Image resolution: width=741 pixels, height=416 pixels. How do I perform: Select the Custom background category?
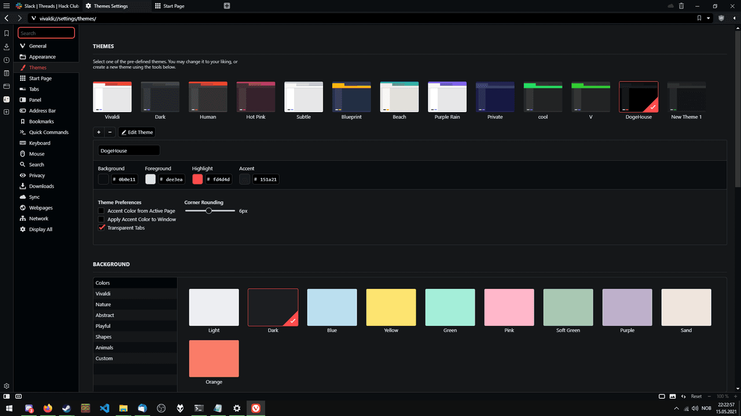[135, 358]
